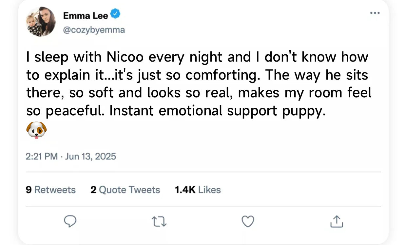Click the puppy face emoji
Screen dimensions: 406x245
click(x=36, y=130)
